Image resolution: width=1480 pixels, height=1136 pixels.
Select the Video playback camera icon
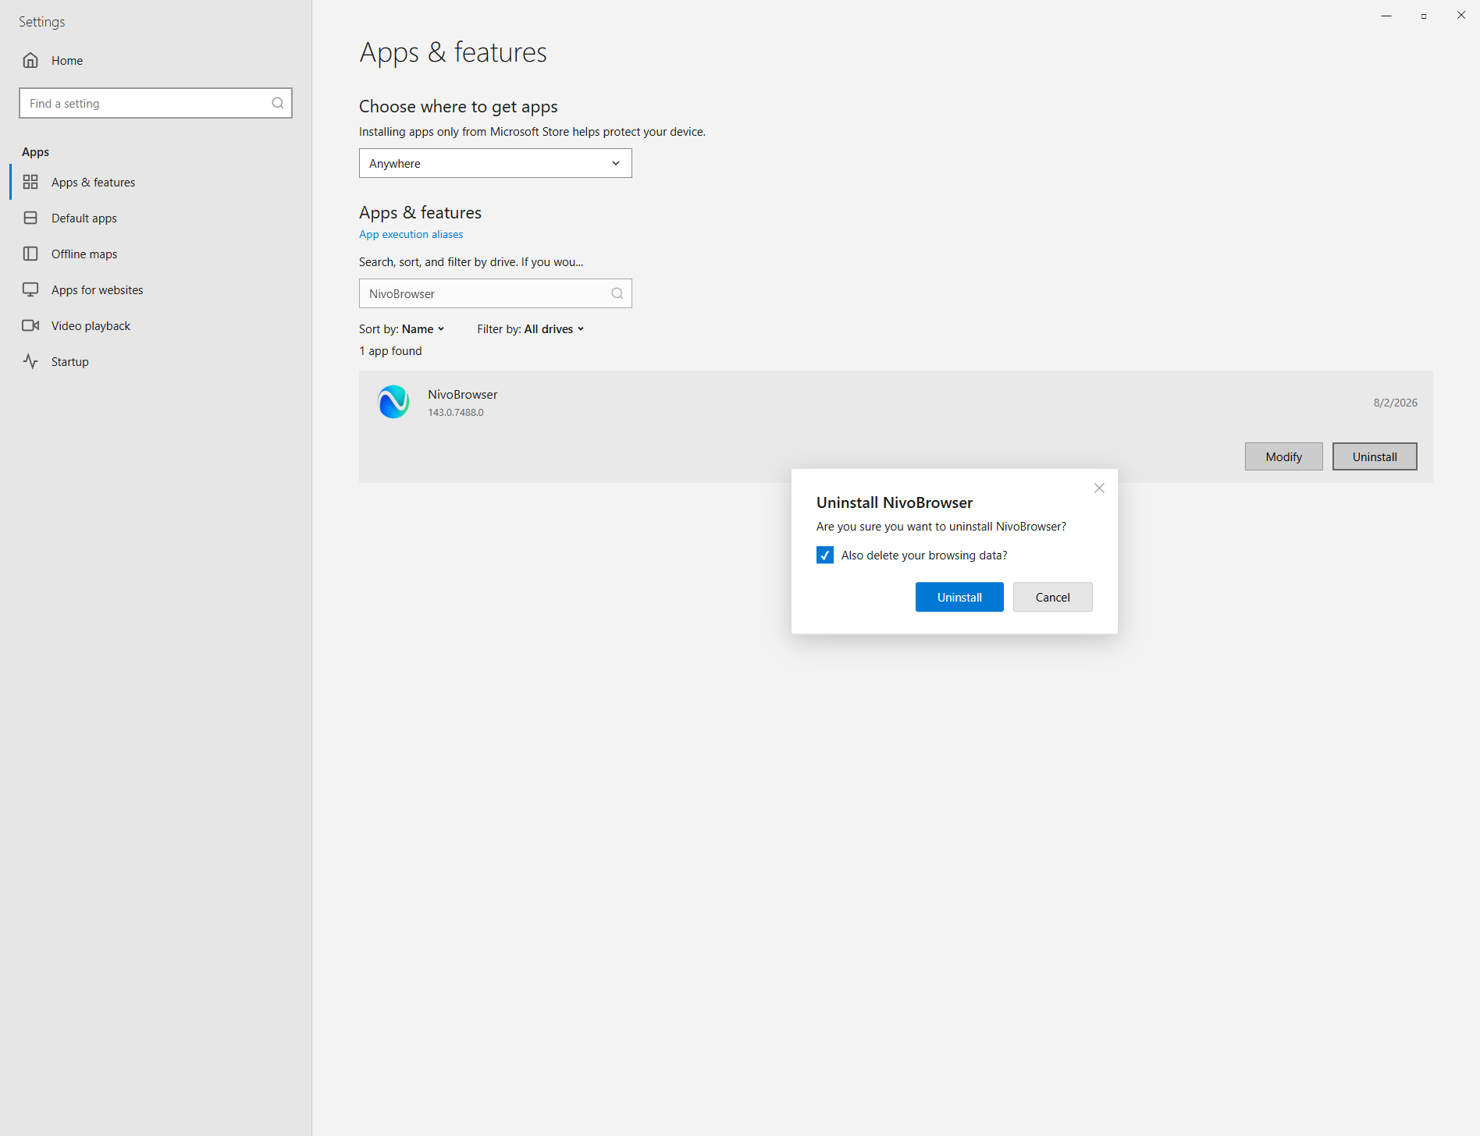pos(30,325)
